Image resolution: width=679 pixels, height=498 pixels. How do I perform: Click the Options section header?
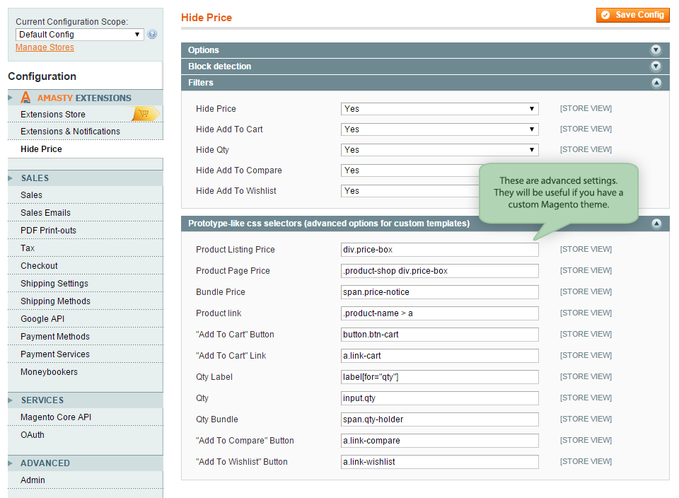pos(425,50)
